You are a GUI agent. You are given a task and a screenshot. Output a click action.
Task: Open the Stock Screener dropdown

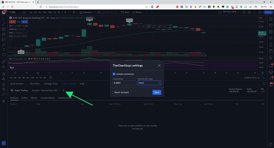[18, 84]
